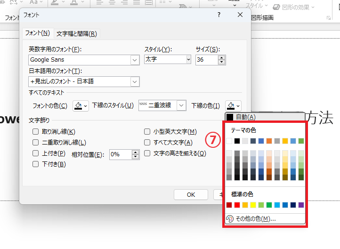This screenshot has width=340, height=249.
Task: Select the purple standard color
Action: tap(301, 205)
